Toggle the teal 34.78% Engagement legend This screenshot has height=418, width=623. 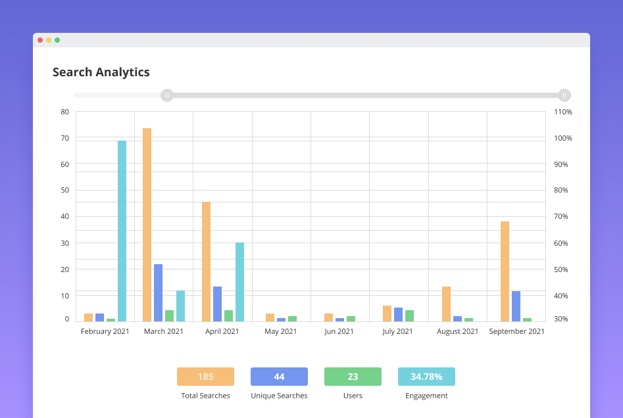(x=426, y=377)
